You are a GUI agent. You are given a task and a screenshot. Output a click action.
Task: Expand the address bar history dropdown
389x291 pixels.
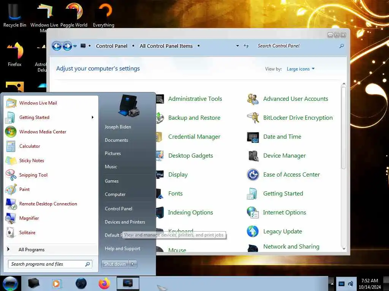tap(237, 46)
